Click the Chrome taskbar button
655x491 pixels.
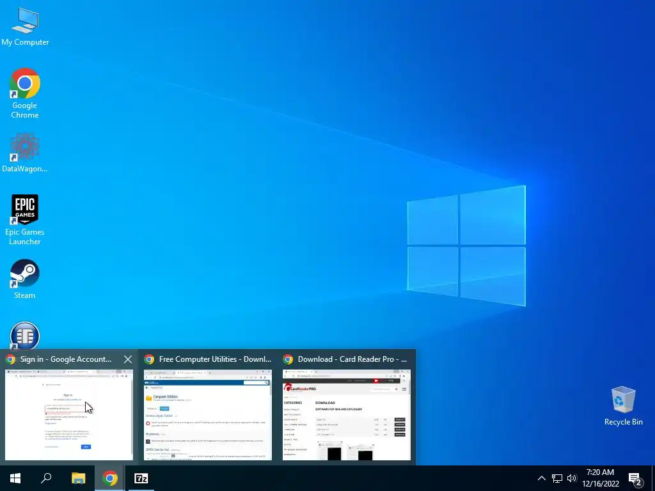click(110, 478)
